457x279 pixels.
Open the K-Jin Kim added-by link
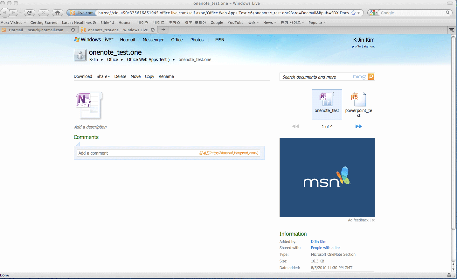(x=319, y=242)
